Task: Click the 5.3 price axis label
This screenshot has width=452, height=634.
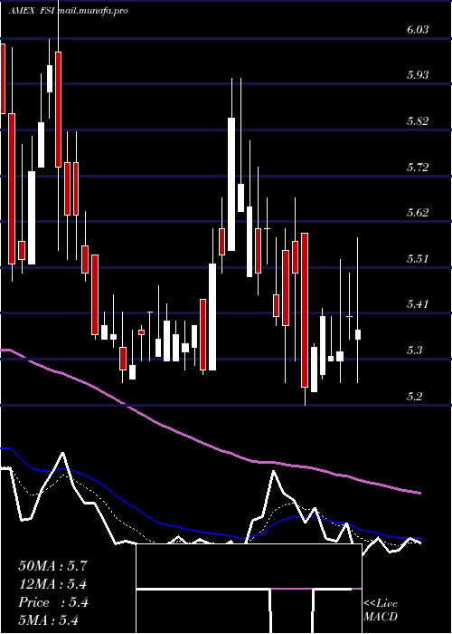Action: [414, 350]
